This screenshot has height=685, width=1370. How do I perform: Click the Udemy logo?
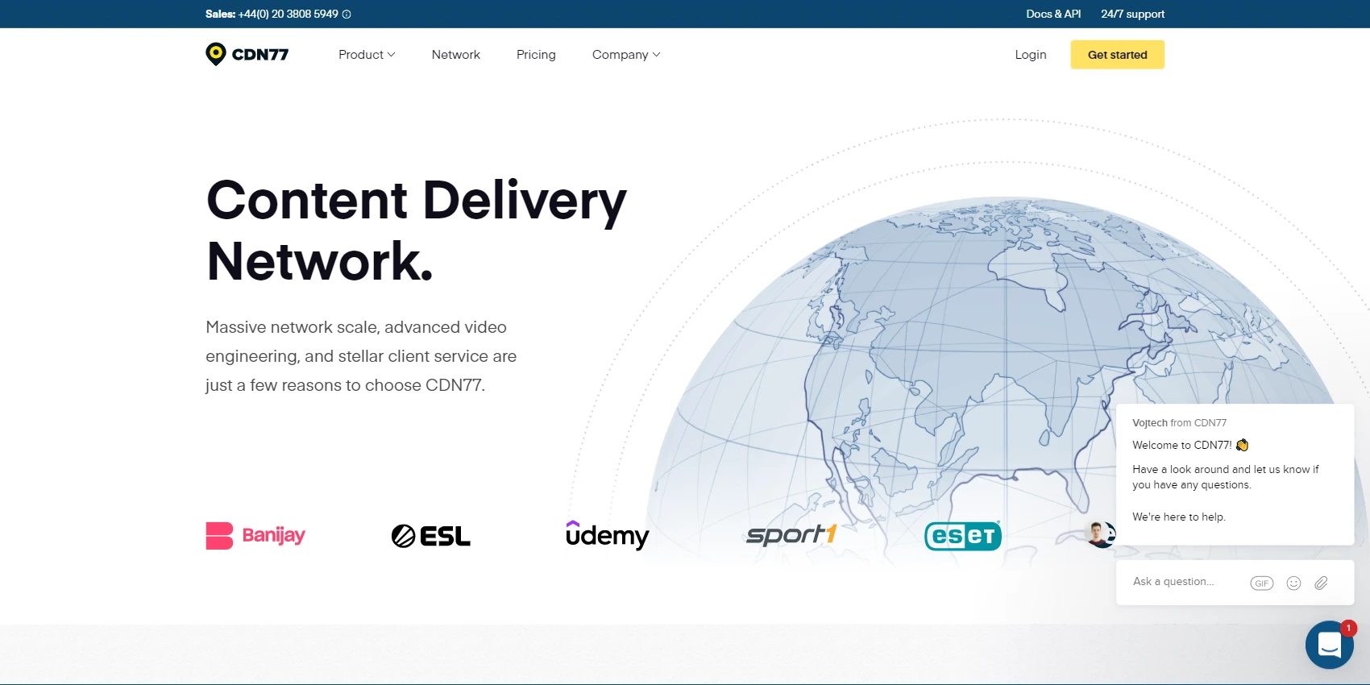(607, 535)
